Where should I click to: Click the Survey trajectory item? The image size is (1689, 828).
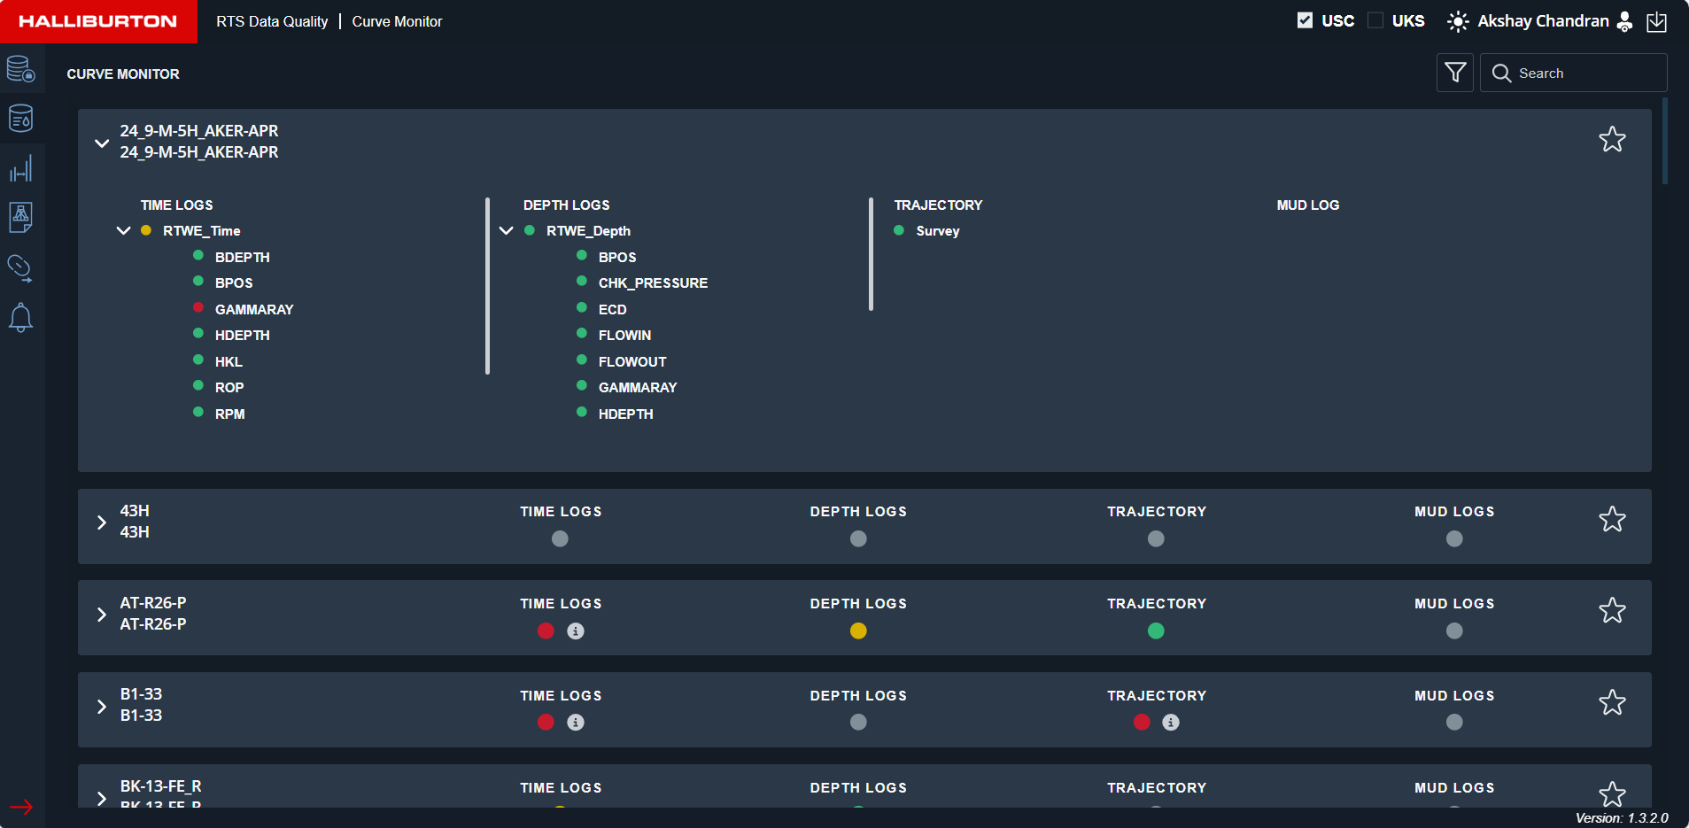(x=937, y=231)
